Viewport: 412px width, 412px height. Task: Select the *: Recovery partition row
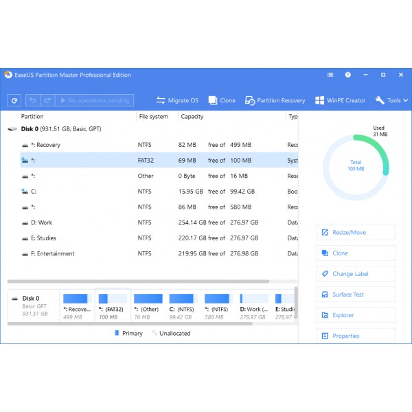tap(159, 145)
